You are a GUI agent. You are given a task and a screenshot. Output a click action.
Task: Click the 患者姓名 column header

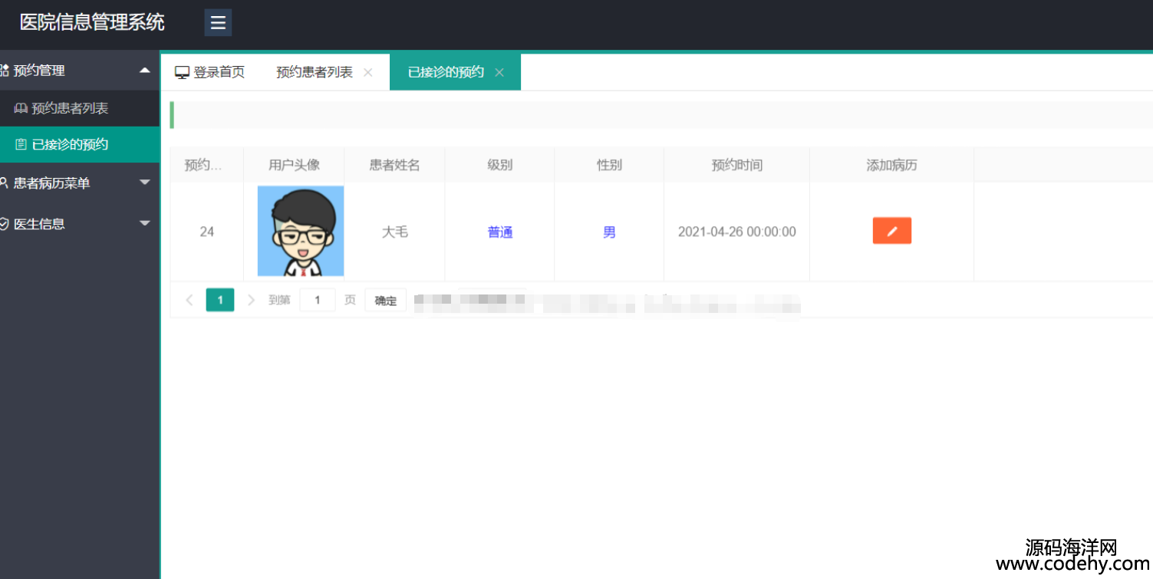tap(394, 165)
